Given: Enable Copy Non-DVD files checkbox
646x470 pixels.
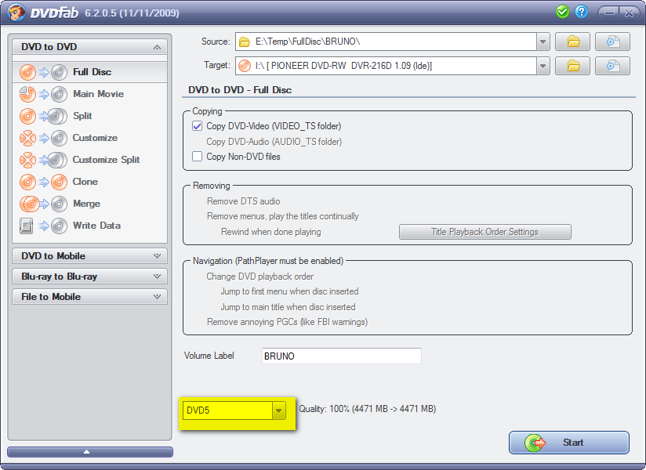Looking at the screenshot, I should pyautogui.click(x=197, y=157).
